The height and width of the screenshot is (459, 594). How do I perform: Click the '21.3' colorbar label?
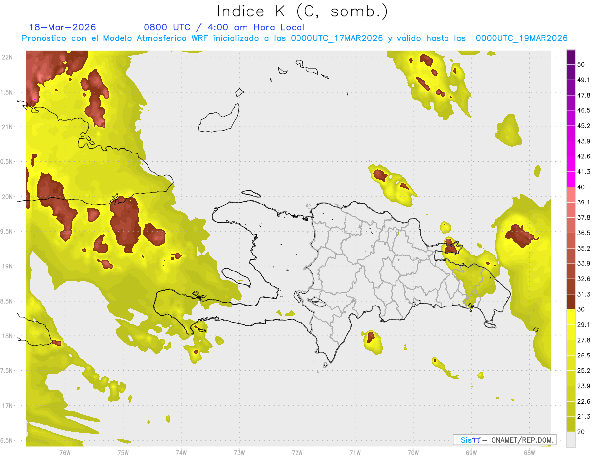pos(584,416)
